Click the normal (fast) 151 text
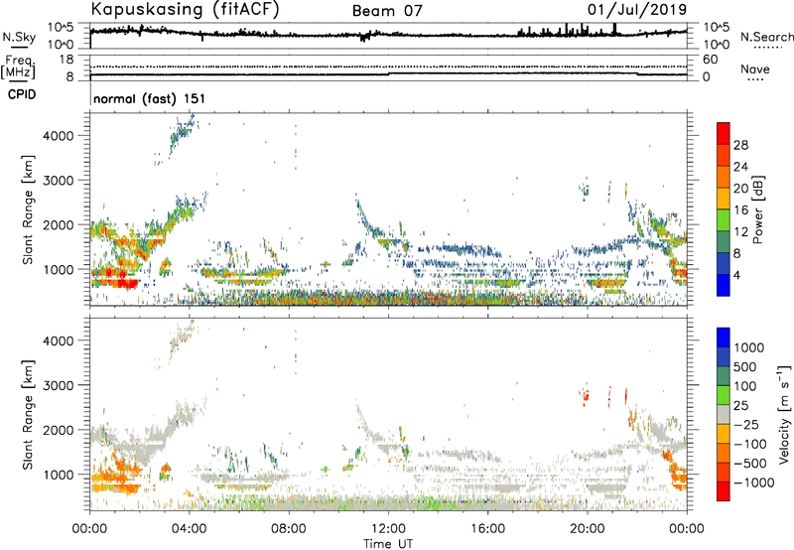This screenshot has height=550, width=794. pyautogui.click(x=150, y=98)
